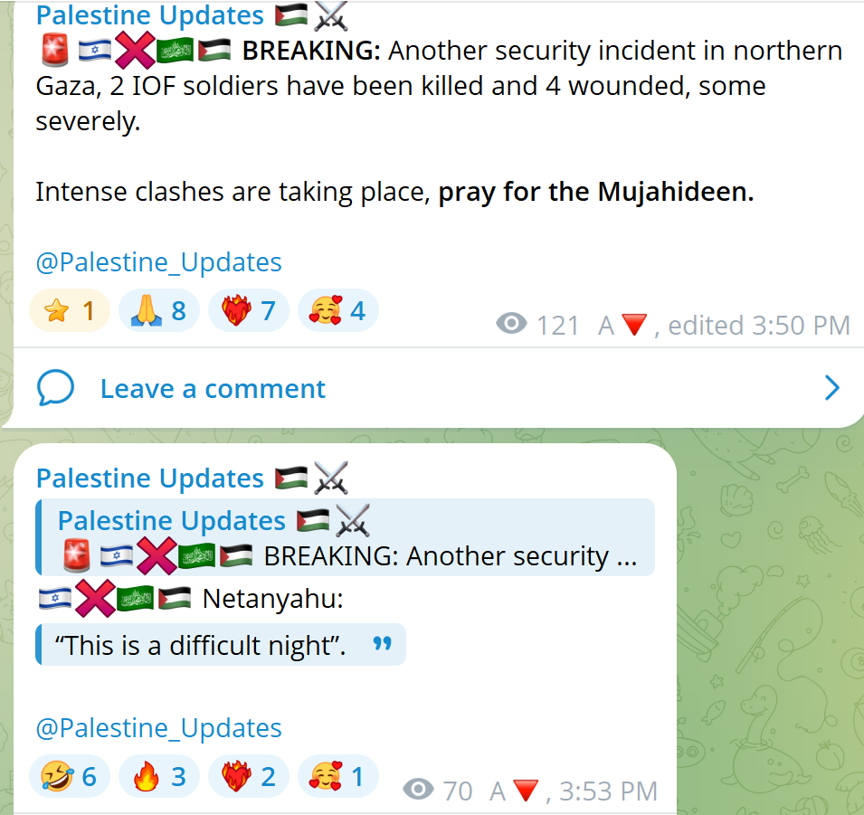Image resolution: width=864 pixels, height=815 pixels.
Task: Open the @Palestine_Updates link in second post
Action: tap(158, 728)
